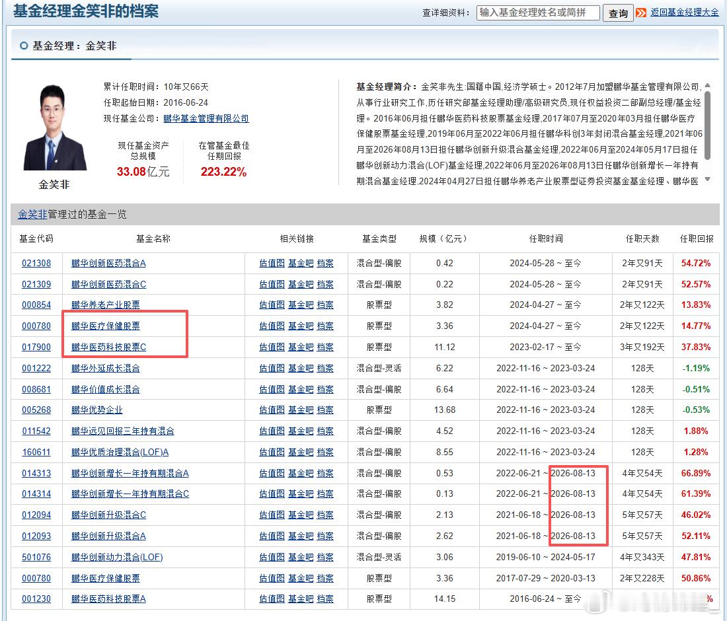Open fund code 000854
The image size is (727, 621).
click(x=36, y=305)
